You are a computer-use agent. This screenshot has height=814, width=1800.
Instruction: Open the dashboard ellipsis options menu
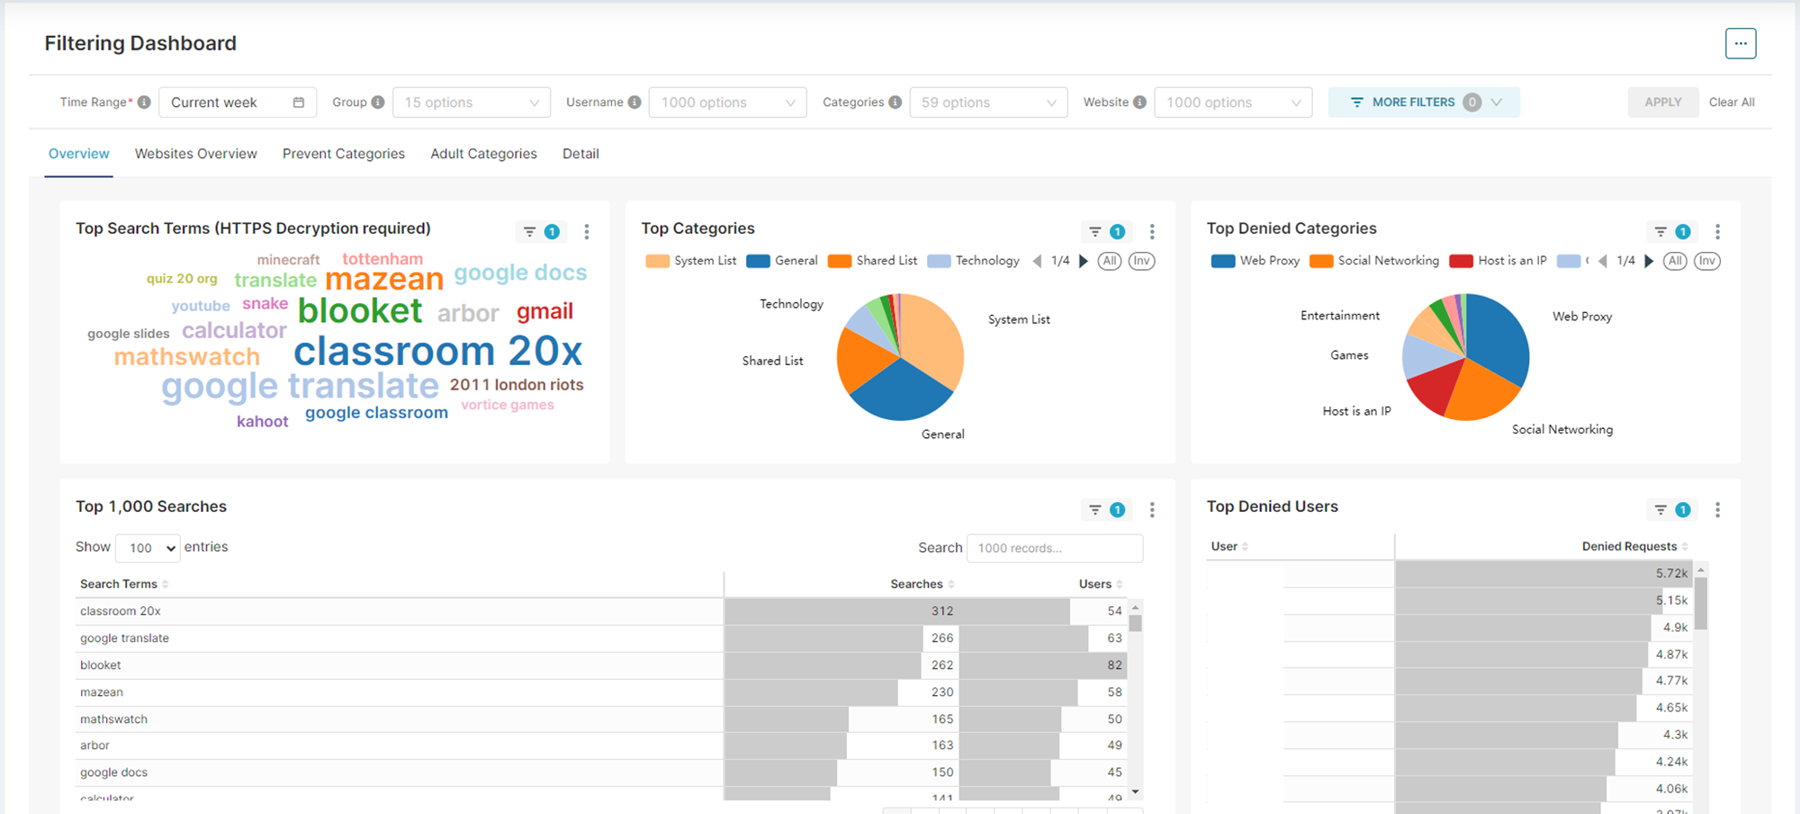1740,43
